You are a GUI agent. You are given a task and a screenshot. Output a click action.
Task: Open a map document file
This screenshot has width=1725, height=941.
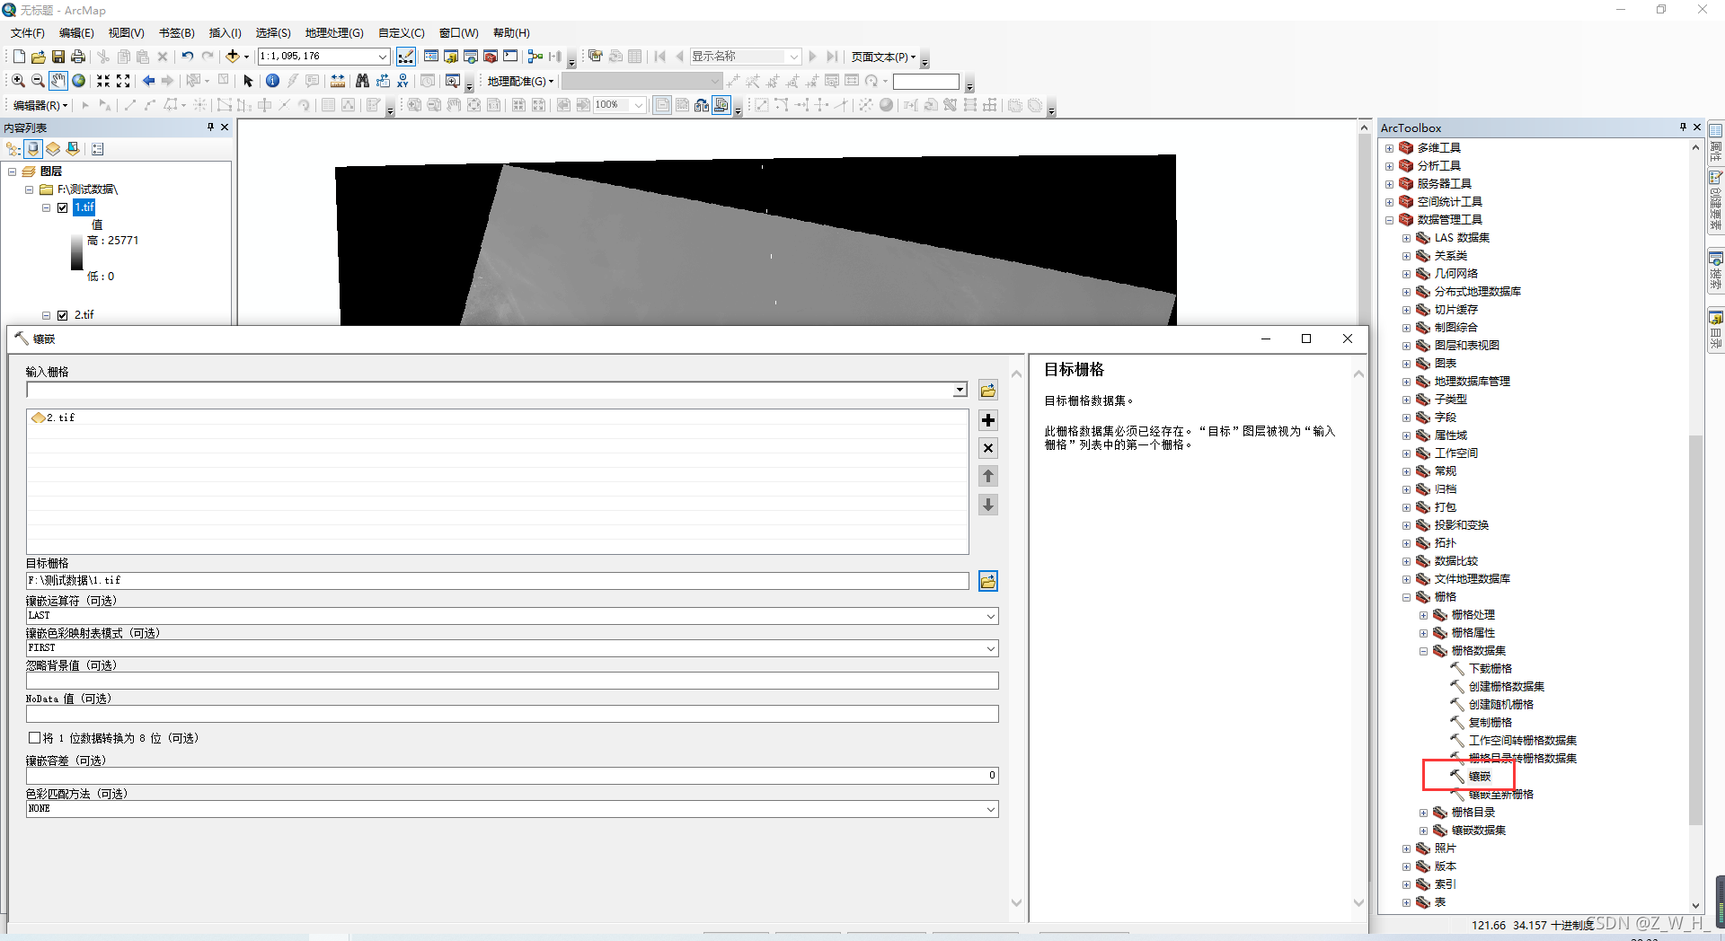point(39,57)
